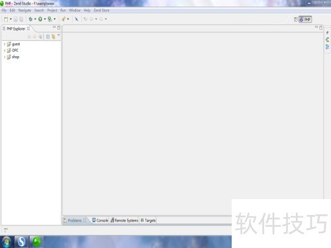This screenshot has height=248, width=331.
Task: Click Collapse All in PHP Explorer
Action: point(48,37)
